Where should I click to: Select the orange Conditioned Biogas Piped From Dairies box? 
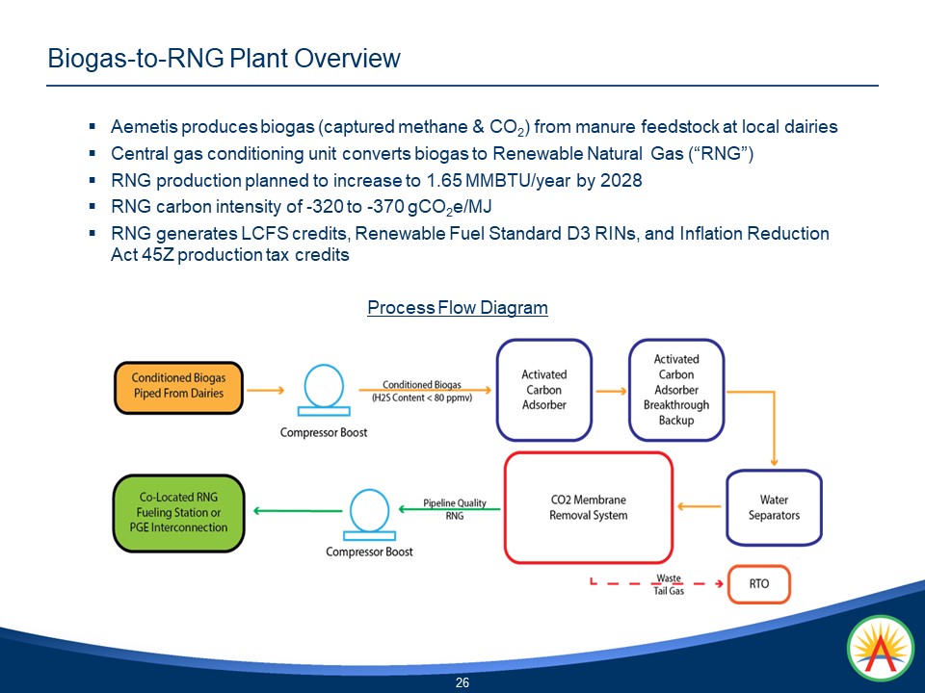[x=178, y=385]
